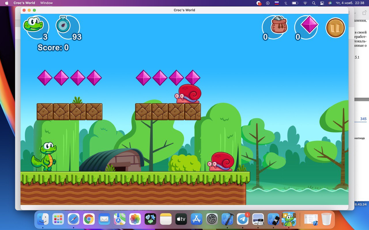This screenshot has height=230, width=369.
Task: Click the Wi-Fi status icon
Action: [x=305, y=3]
